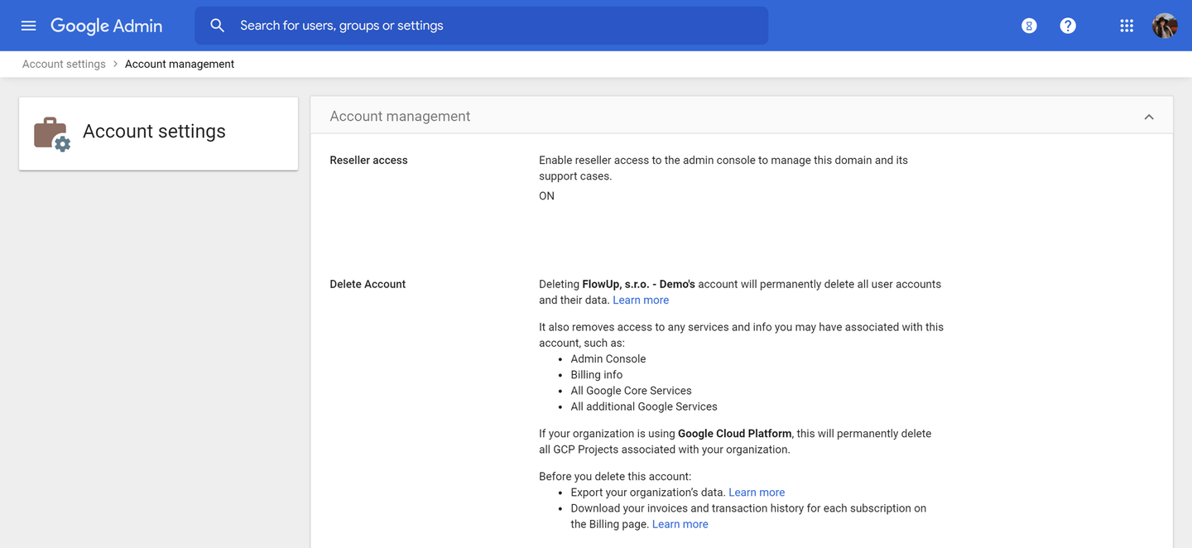Click the Account settings briefcase icon
1192x548 pixels.
click(51, 133)
